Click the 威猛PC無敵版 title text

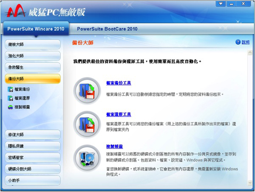tap(57, 12)
